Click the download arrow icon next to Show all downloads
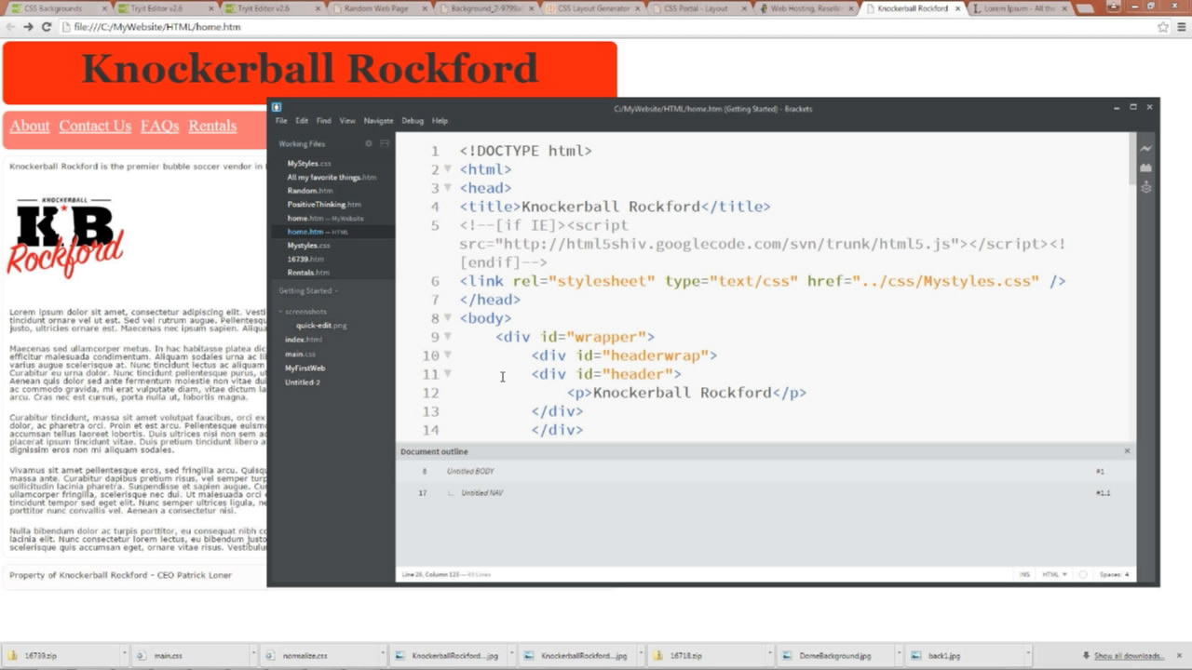1192x670 pixels. click(x=1087, y=656)
